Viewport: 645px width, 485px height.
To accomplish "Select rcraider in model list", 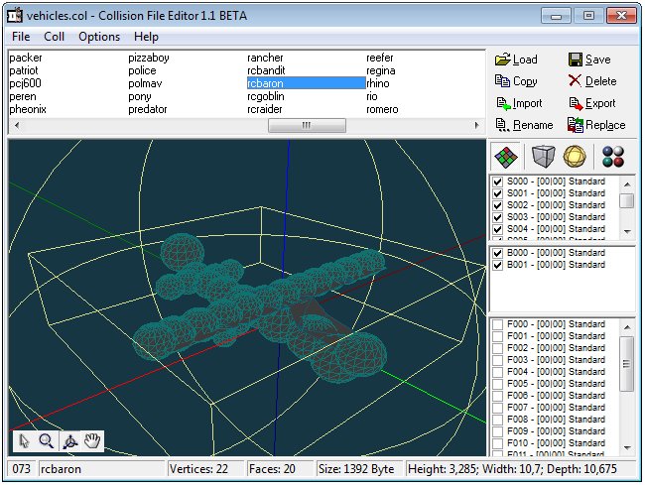I will coord(265,109).
